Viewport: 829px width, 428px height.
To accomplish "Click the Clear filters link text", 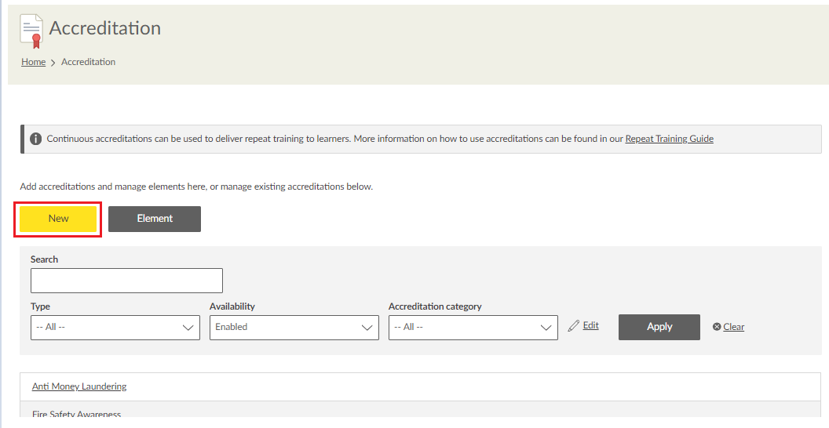I will click(x=734, y=327).
